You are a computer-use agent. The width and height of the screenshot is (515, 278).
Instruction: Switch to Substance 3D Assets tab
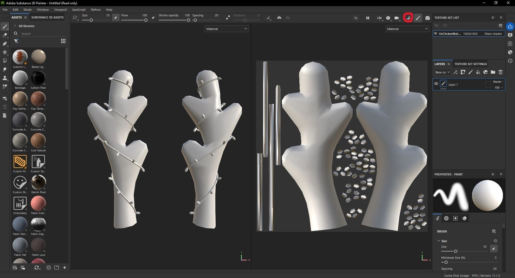47,17
